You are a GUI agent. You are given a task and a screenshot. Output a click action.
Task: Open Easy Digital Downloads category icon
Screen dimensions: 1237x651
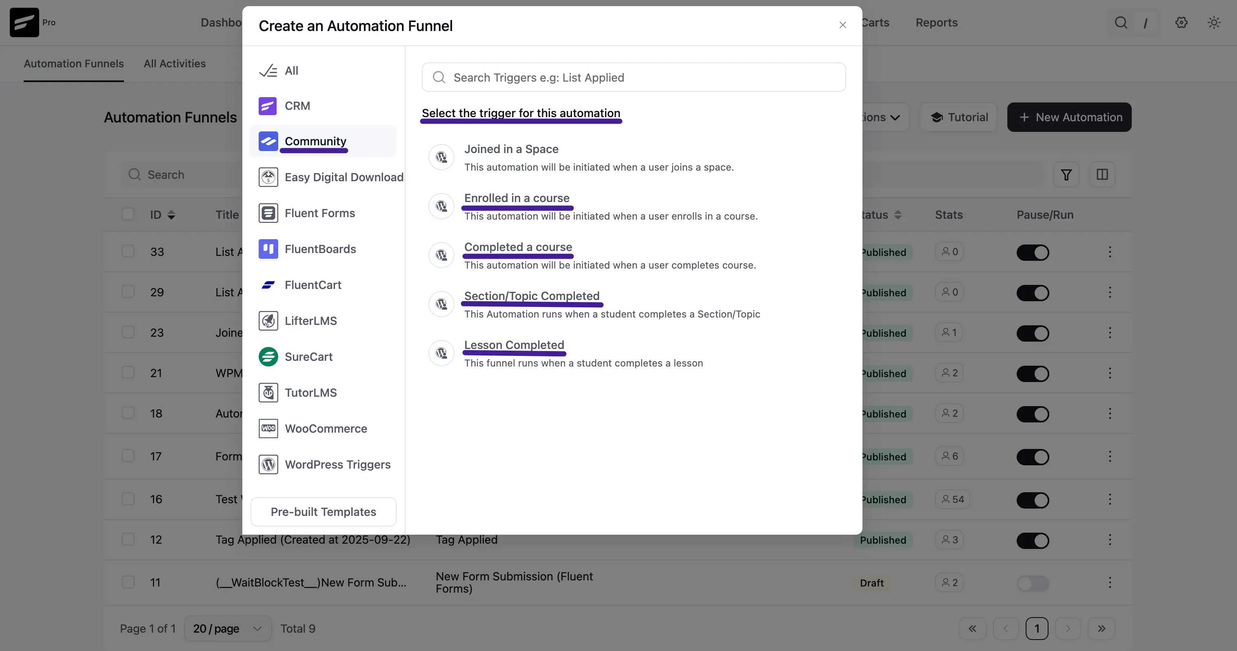pyautogui.click(x=268, y=177)
